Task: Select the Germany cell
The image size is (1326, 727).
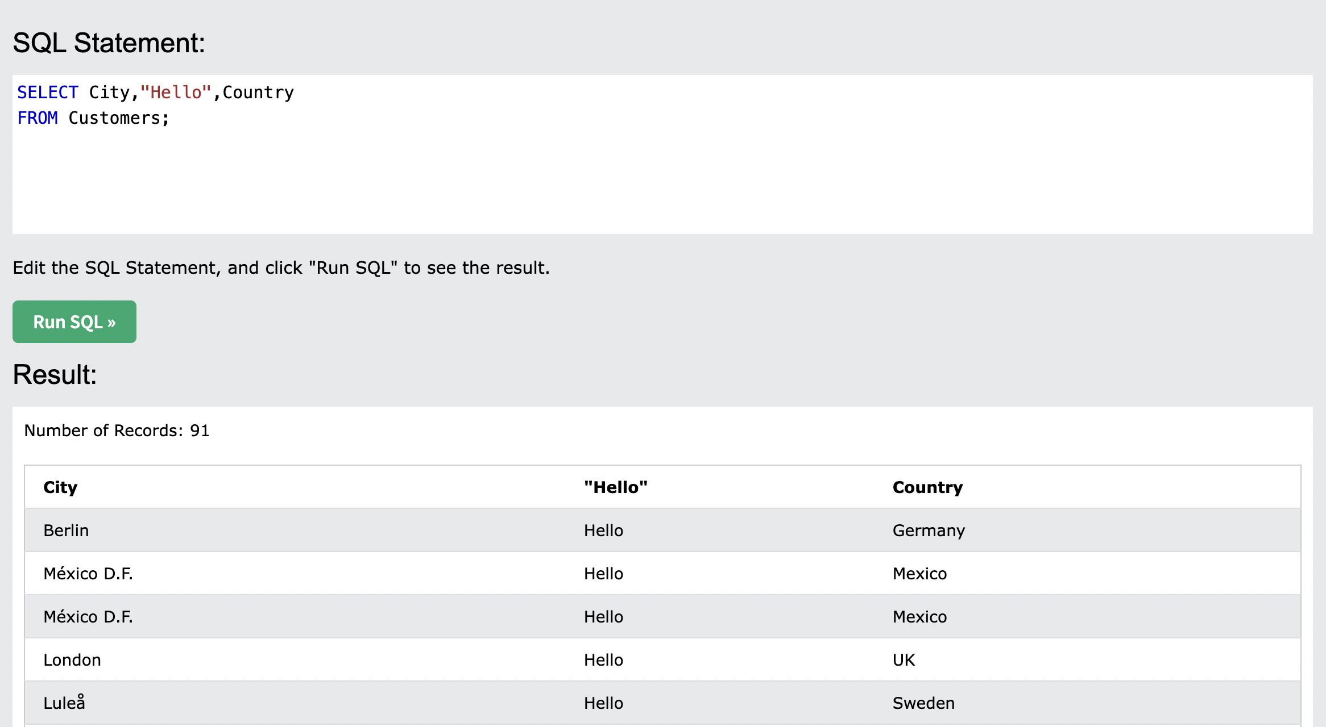Action: pyautogui.click(x=929, y=530)
